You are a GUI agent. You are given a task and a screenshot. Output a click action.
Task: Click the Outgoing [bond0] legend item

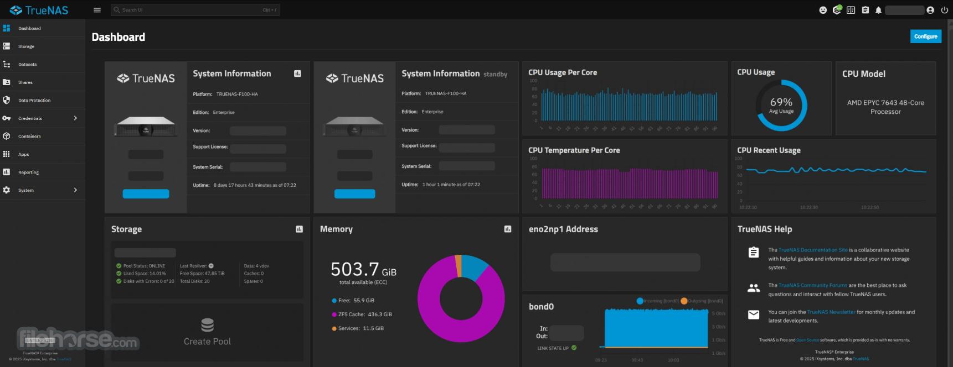point(702,301)
